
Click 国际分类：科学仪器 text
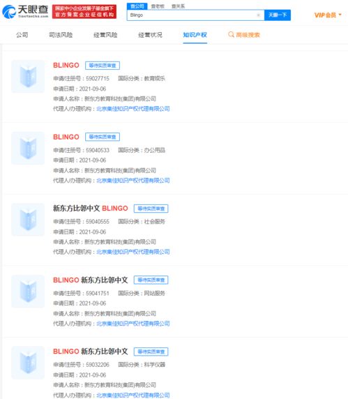point(142,365)
